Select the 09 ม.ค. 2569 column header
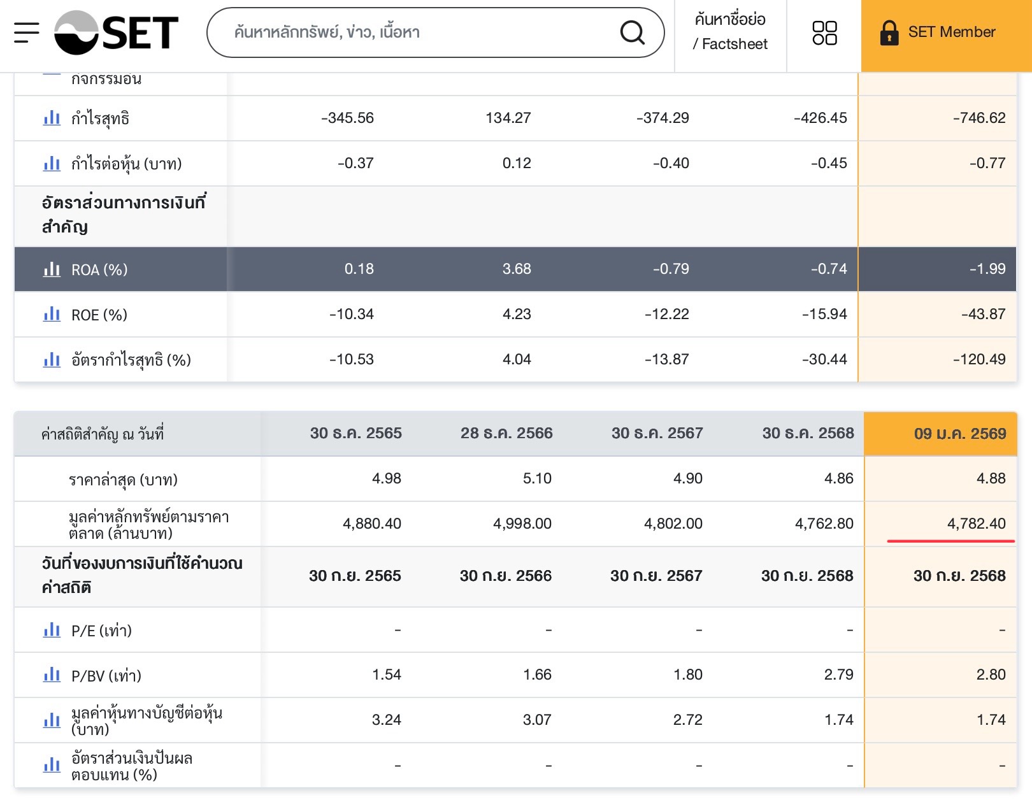Image resolution: width=1032 pixels, height=807 pixels. coord(959,434)
